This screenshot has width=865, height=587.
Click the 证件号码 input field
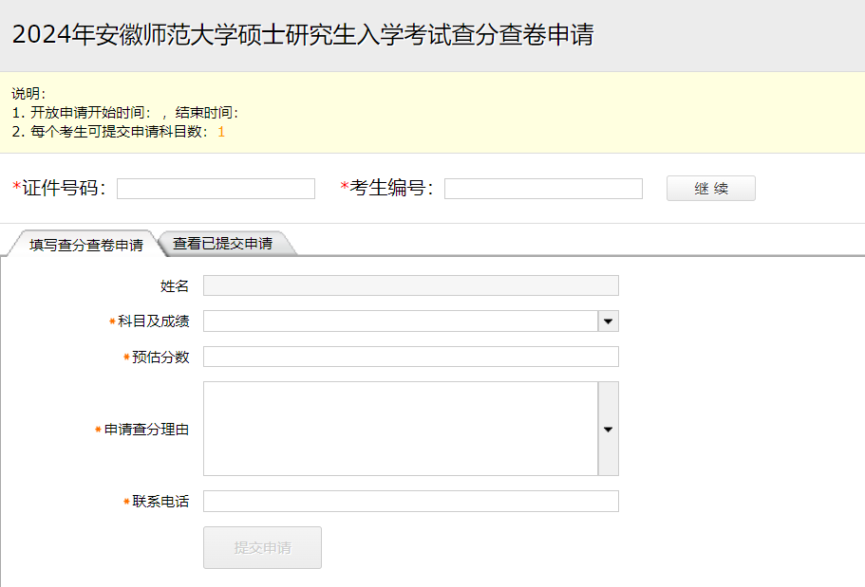216,189
